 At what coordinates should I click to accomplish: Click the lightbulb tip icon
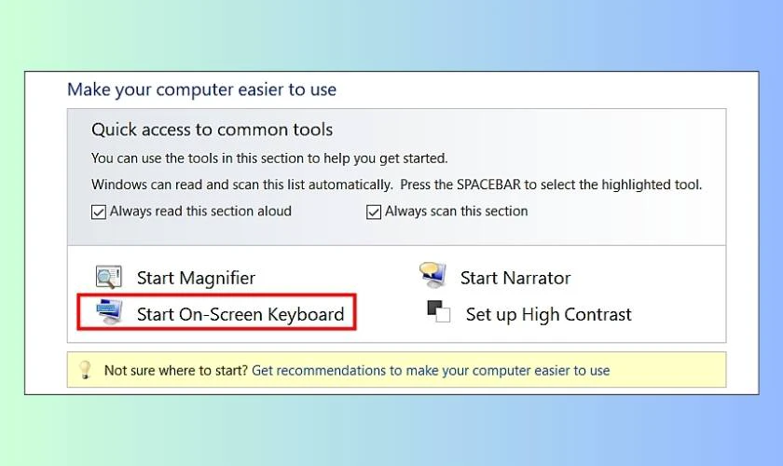(86, 370)
